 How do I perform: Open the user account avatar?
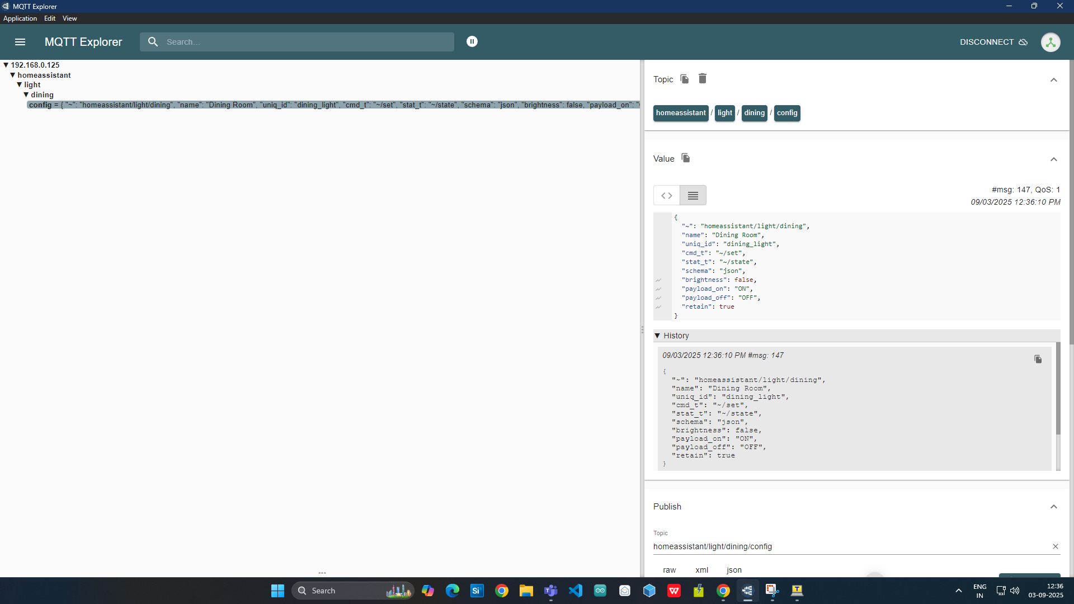tap(1052, 42)
